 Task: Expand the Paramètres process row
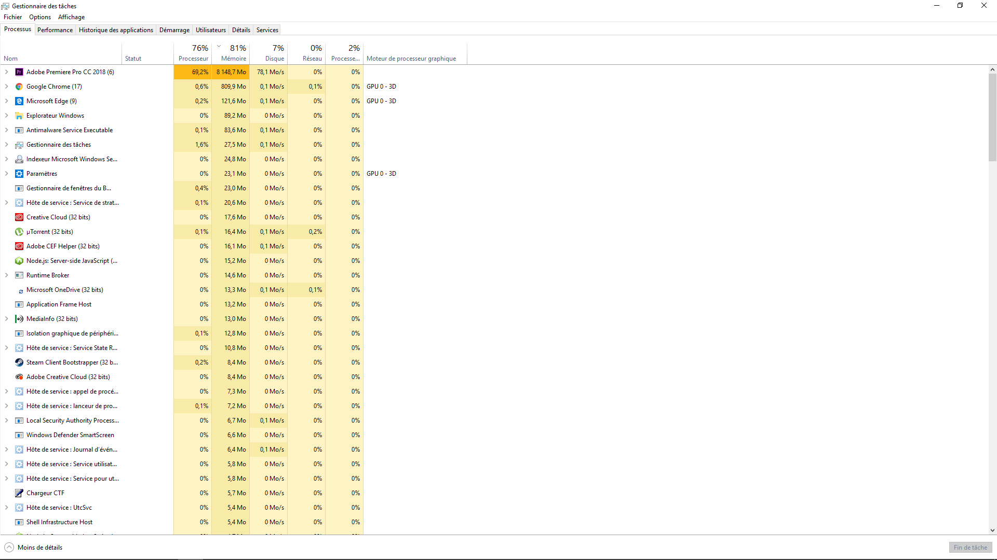pos(7,174)
